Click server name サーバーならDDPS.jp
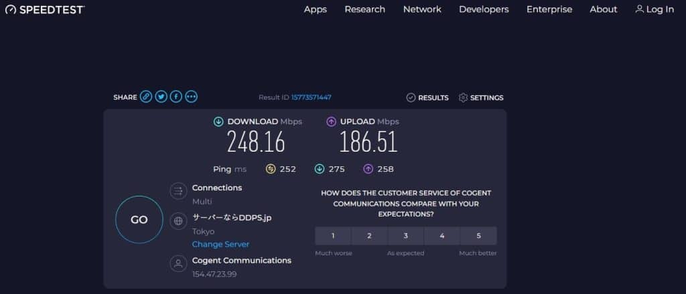The height and width of the screenshot is (294, 686). click(232, 217)
